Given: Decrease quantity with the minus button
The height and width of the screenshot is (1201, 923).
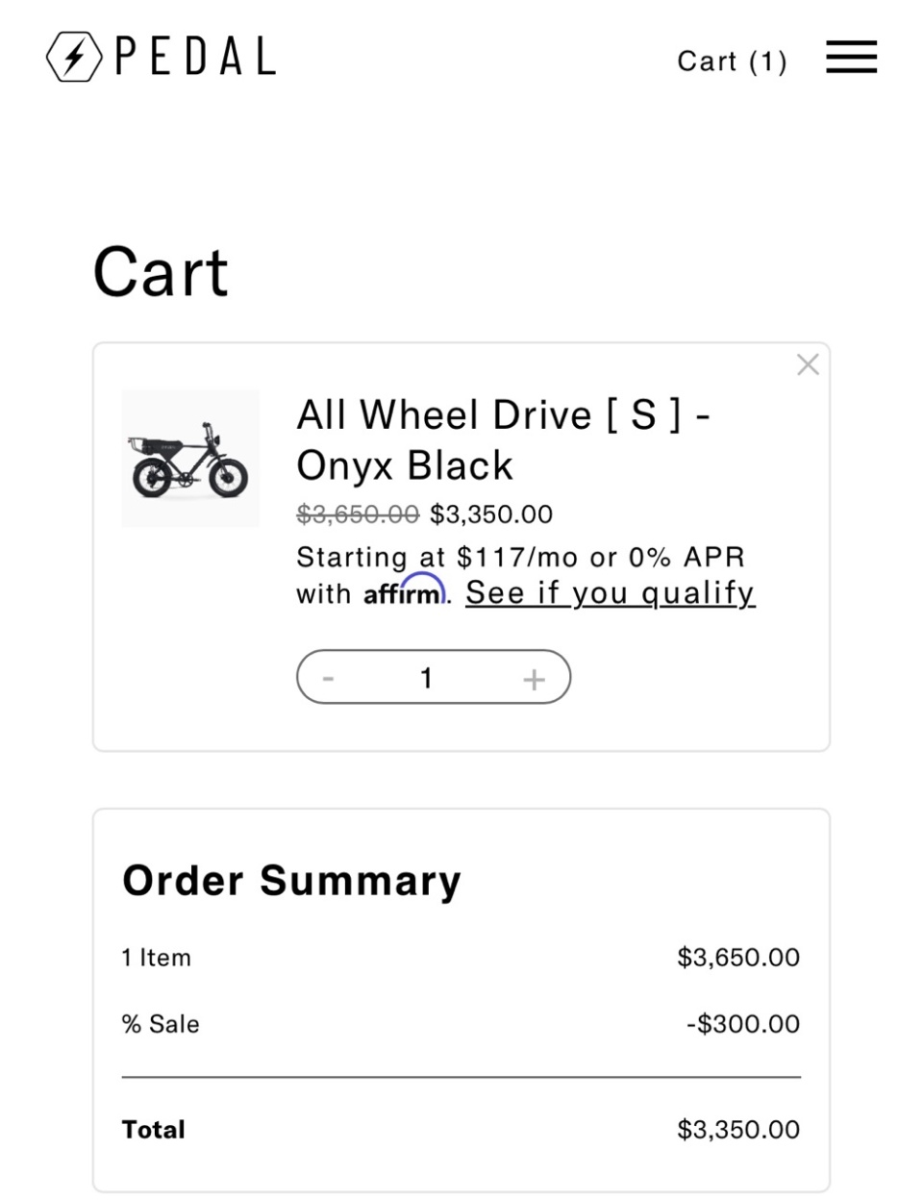Looking at the screenshot, I should pos(328,679).
